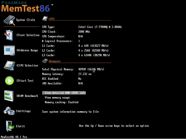186x139 pixels.
Task: Click the green Start Test play icon
Action: click(10, 81)
